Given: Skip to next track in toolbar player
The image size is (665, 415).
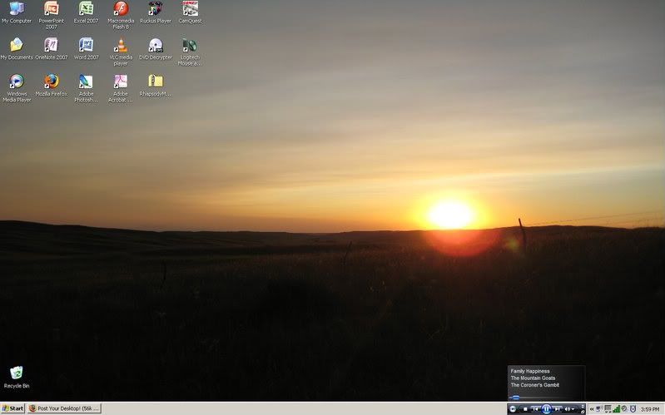Looking at the screenshot, I should tap(558, 409).
